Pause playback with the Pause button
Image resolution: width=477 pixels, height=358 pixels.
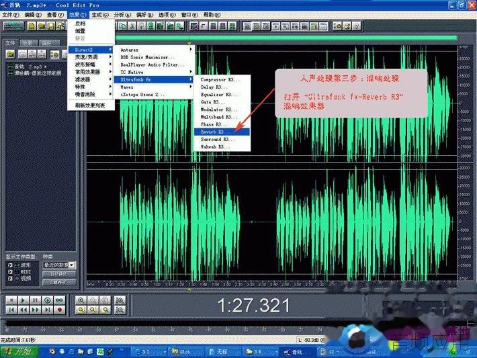[x=35, y=300]
